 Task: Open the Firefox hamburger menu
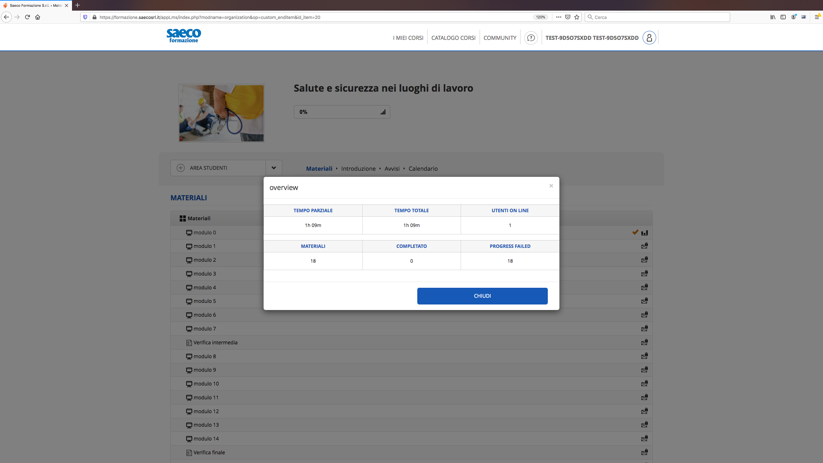[817, 17]
